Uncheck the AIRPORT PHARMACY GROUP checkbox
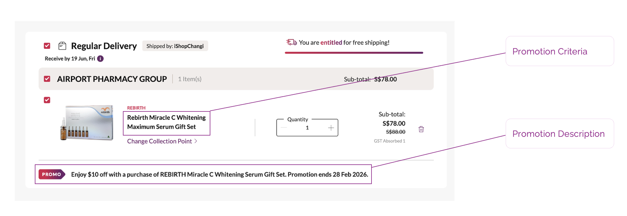 (x=47, y=79)
